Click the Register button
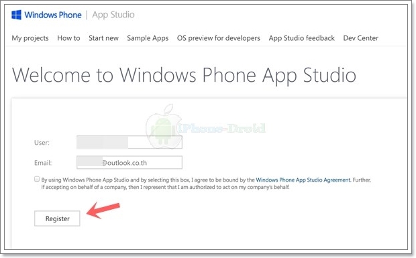The height and width of the screenshot is (258, 416). [57, 218]
